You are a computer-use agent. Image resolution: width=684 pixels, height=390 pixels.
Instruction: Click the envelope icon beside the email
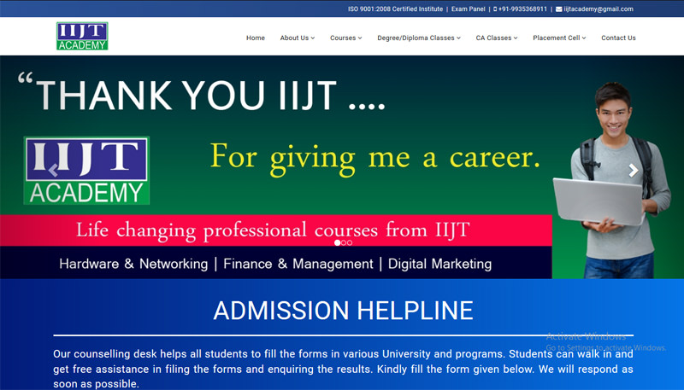tap(559, 9)
